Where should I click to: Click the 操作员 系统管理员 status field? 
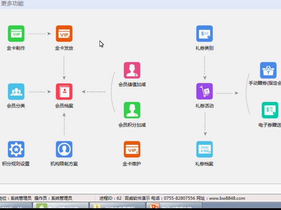(x=53, y=198)
